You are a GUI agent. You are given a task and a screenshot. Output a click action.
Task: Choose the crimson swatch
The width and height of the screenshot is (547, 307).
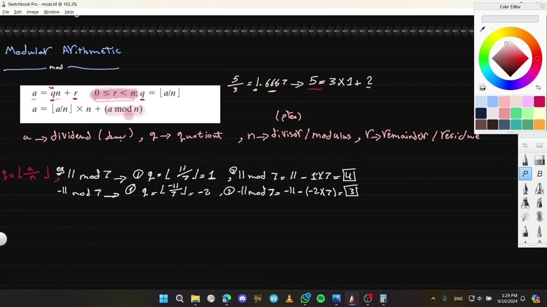coord(539,101)
